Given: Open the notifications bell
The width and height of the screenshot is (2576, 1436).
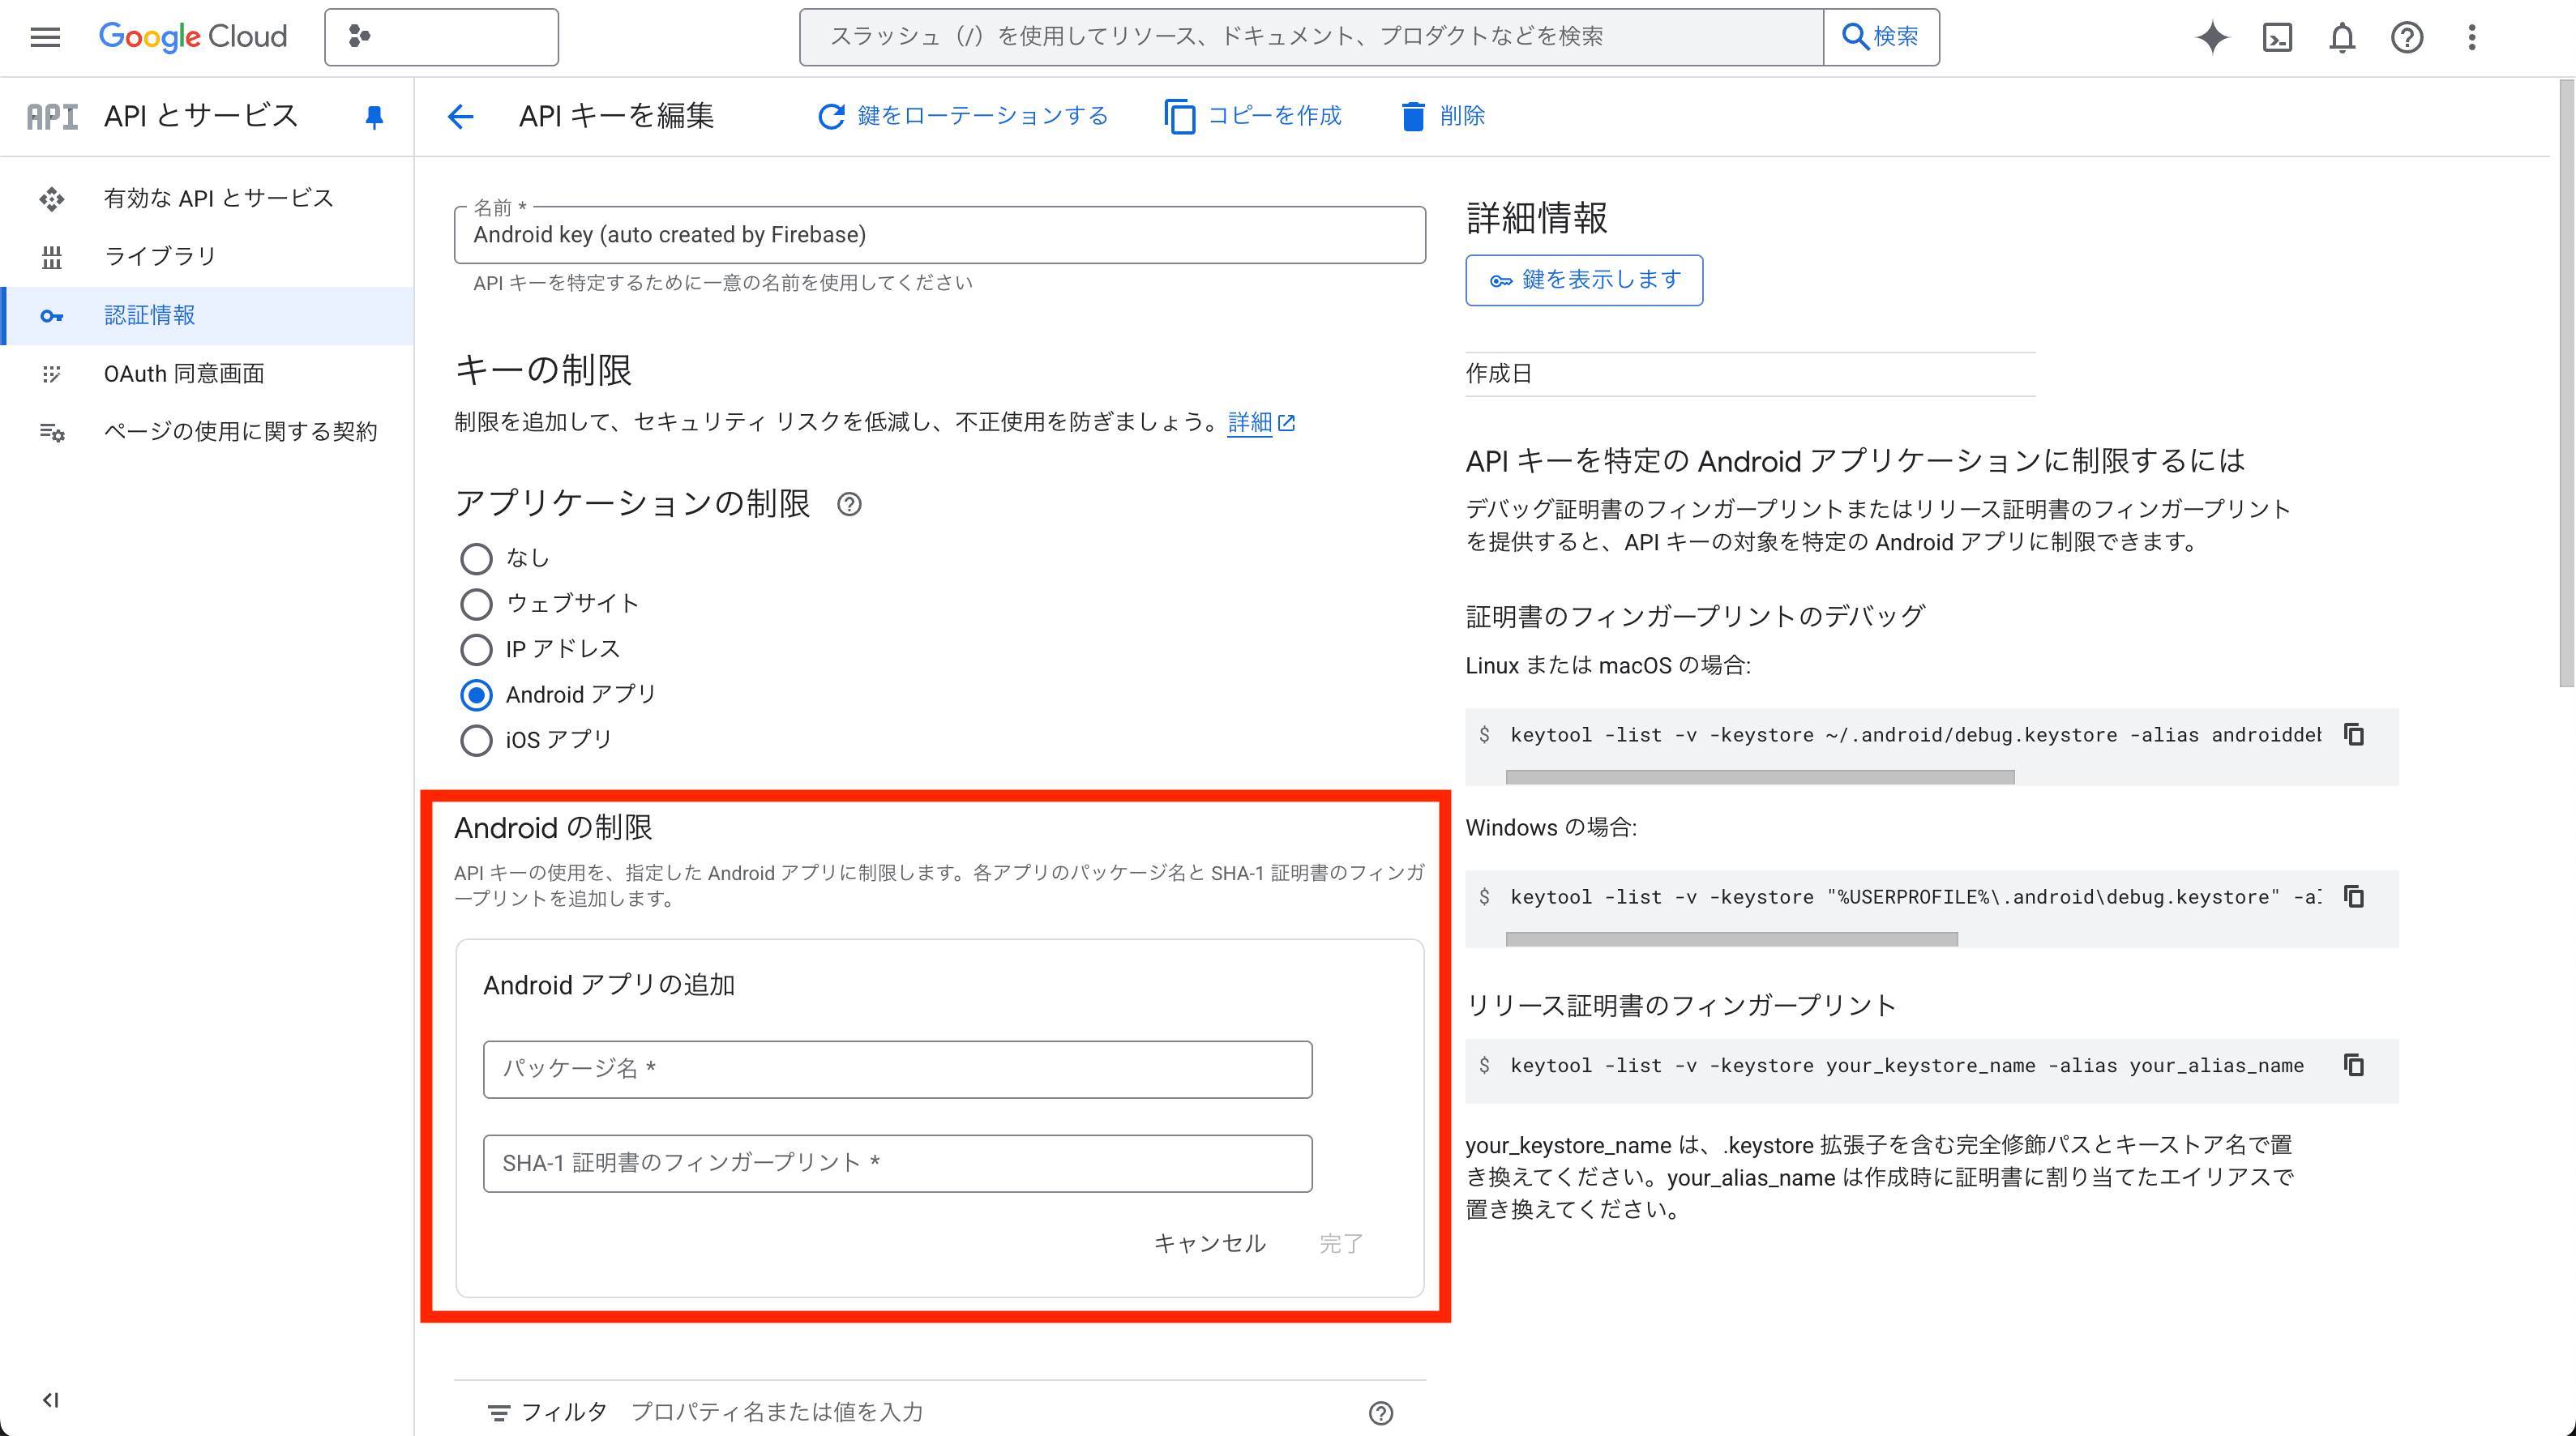Looking at the screenshot, I should pyautogui.click(x=2342, y=37).
